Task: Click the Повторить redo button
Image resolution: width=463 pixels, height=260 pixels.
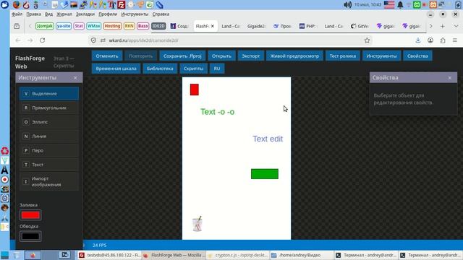Action: point(140,56)
